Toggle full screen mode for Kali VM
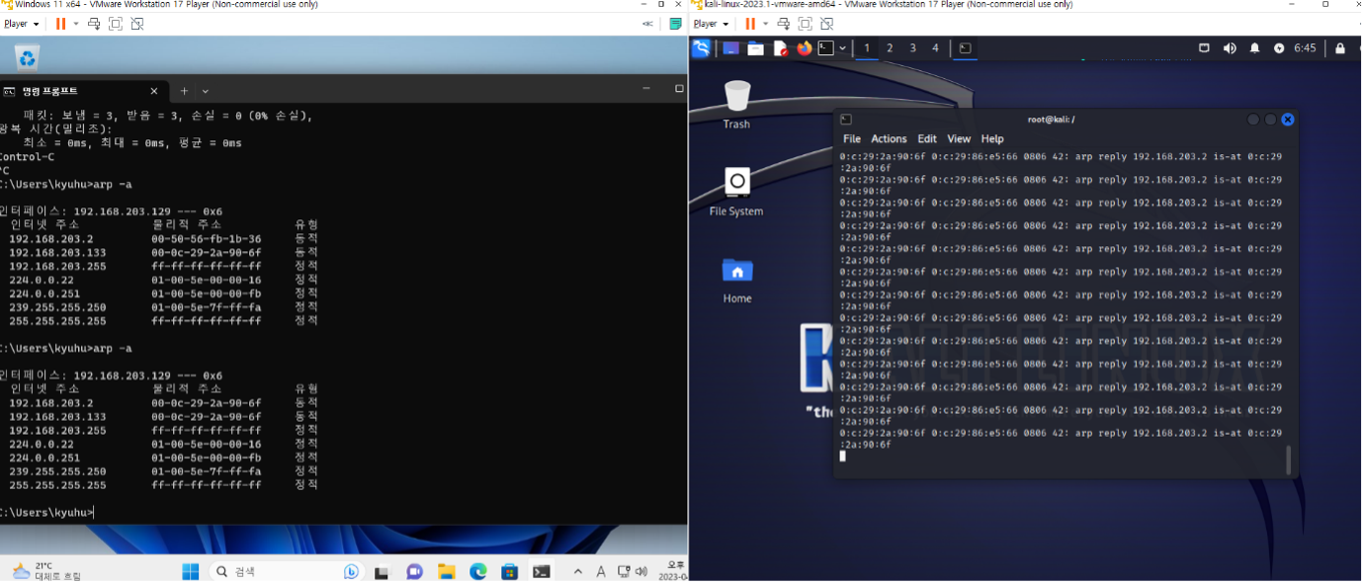 (805, 24)
